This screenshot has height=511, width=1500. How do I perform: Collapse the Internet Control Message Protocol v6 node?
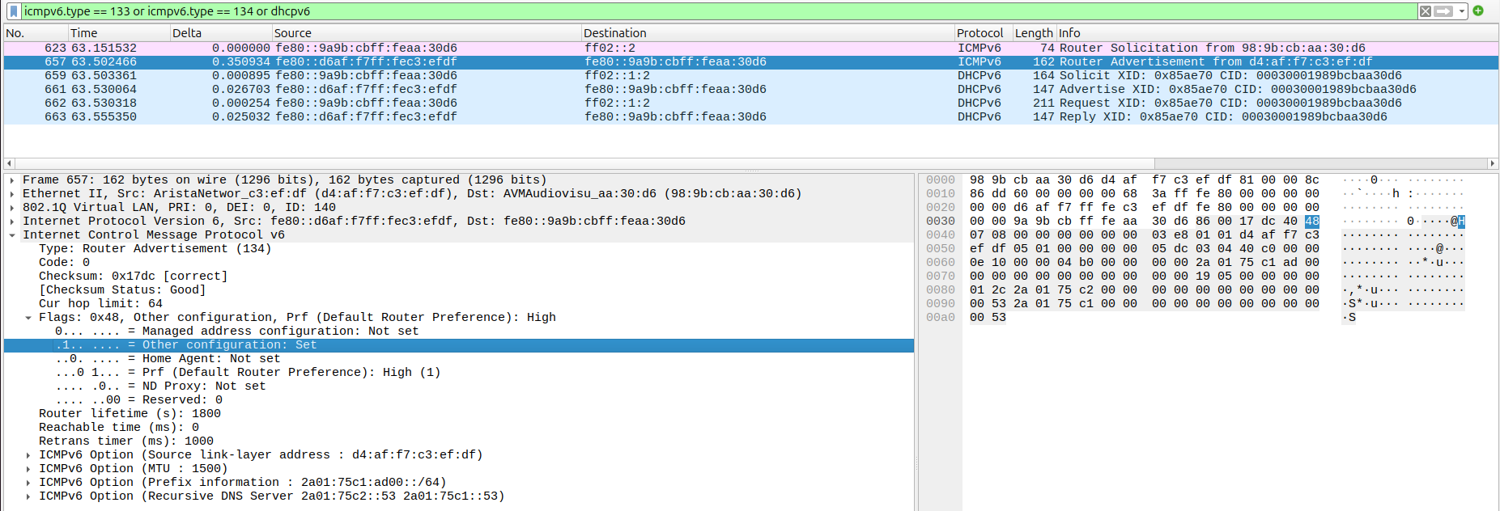click(12, 235)
